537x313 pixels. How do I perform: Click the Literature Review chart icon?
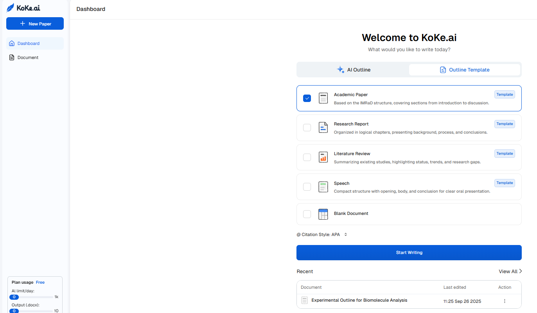pos(323,157)
